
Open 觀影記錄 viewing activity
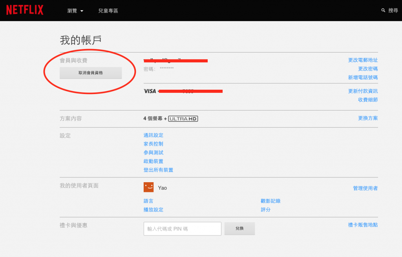(x=270, y=201)
